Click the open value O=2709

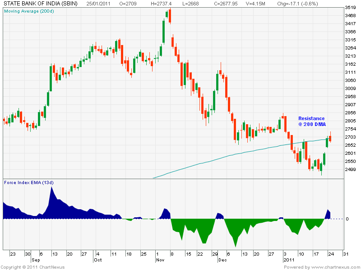pyautogui.click(x=128, y=4)
